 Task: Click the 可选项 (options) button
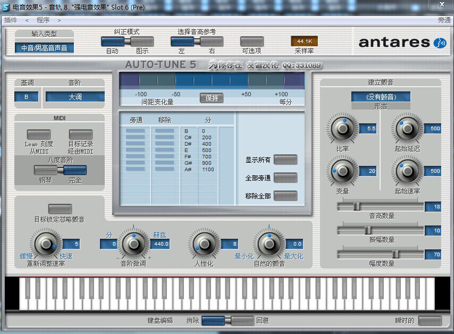tap(252, 41)
